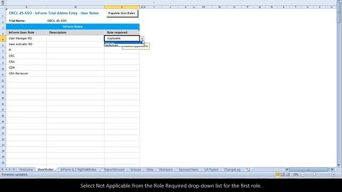Click the previous sheet navigation arrow
Image resolution: width=342 pixels, height=192 pixels.
coord(6,170)
